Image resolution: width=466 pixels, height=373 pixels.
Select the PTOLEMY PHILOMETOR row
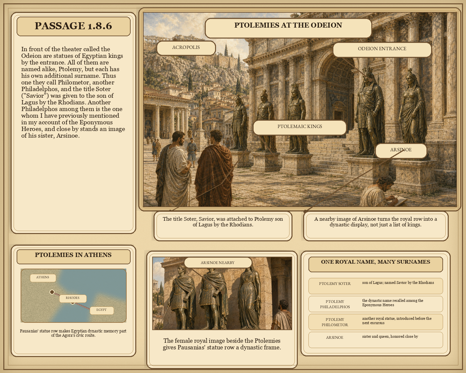pos(376,322)
